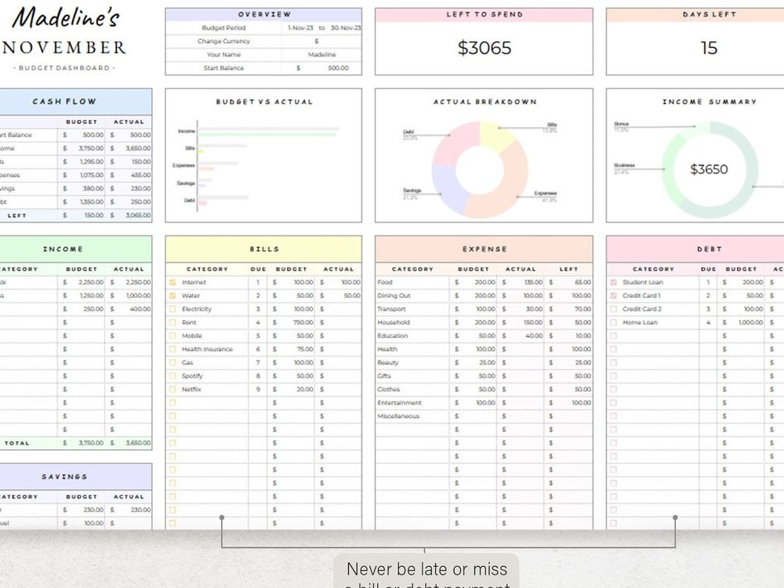784x588 pixels.
Task: Select the Clothes category cell
Action: point(412,390)
